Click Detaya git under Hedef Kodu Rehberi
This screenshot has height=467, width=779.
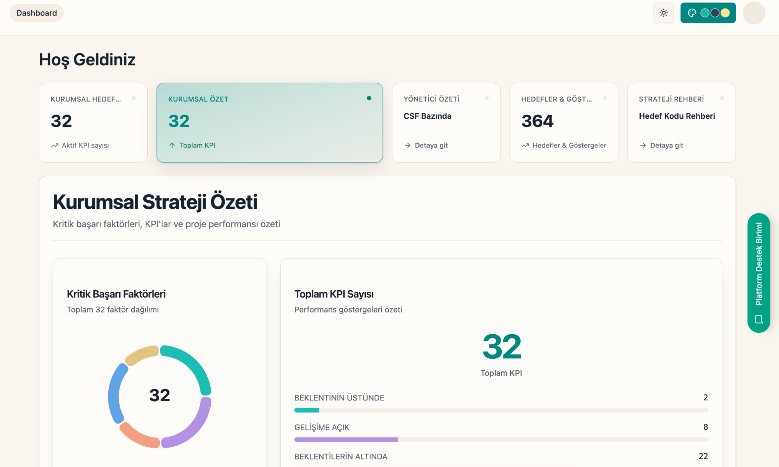pyautogui.click(x=666, y=146)
